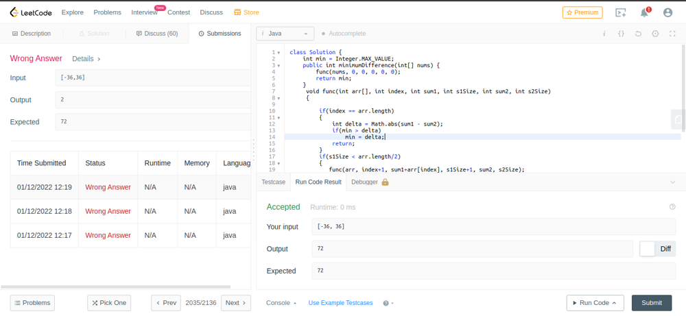Screen dimensions: 686x316
Task: Fold code at line 18 arrow
Action: coord(279,163)
